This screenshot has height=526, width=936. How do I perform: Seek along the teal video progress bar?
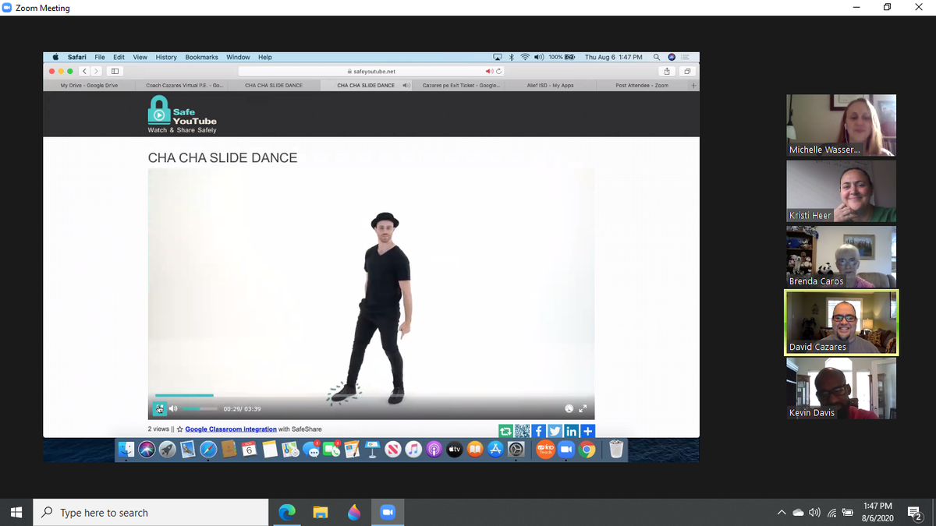[183, 396]
